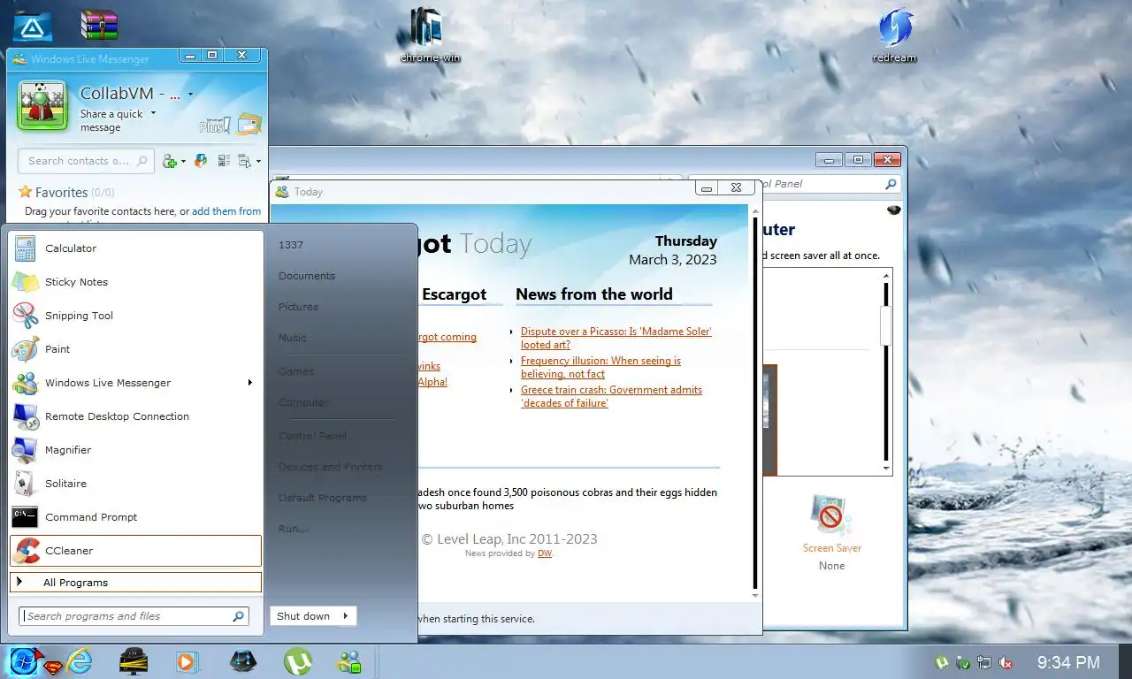The width and height of the screenshot is (1132, 679).
Task: Click the CollabVM display picture in Messenger
Action: tap(42, 106)
